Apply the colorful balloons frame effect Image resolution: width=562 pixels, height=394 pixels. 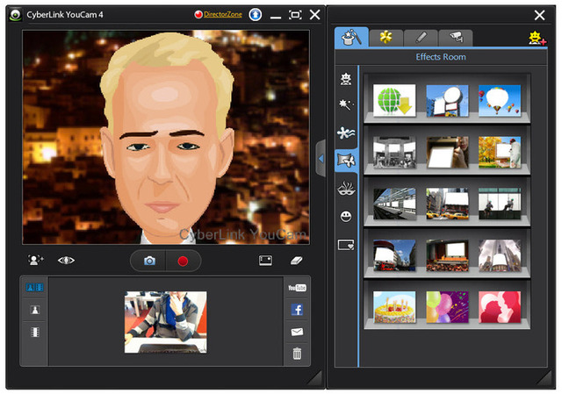[447, 307]
